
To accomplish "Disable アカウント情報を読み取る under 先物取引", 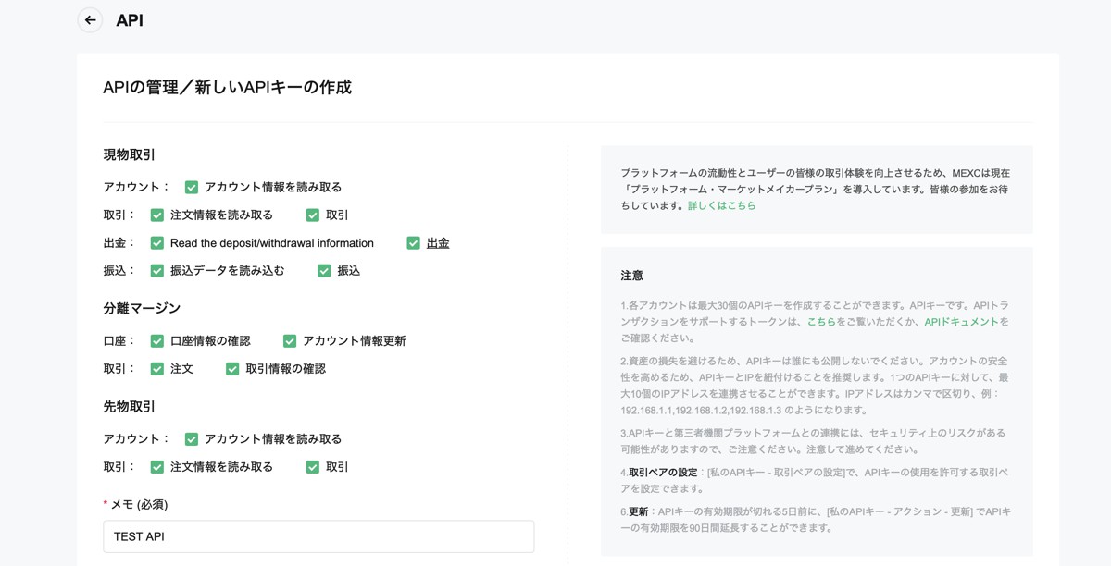I will [x=192, y=439].
